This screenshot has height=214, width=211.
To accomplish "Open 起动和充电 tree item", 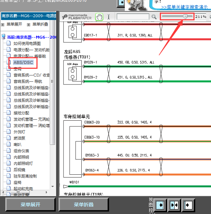I will pos(23,189).
